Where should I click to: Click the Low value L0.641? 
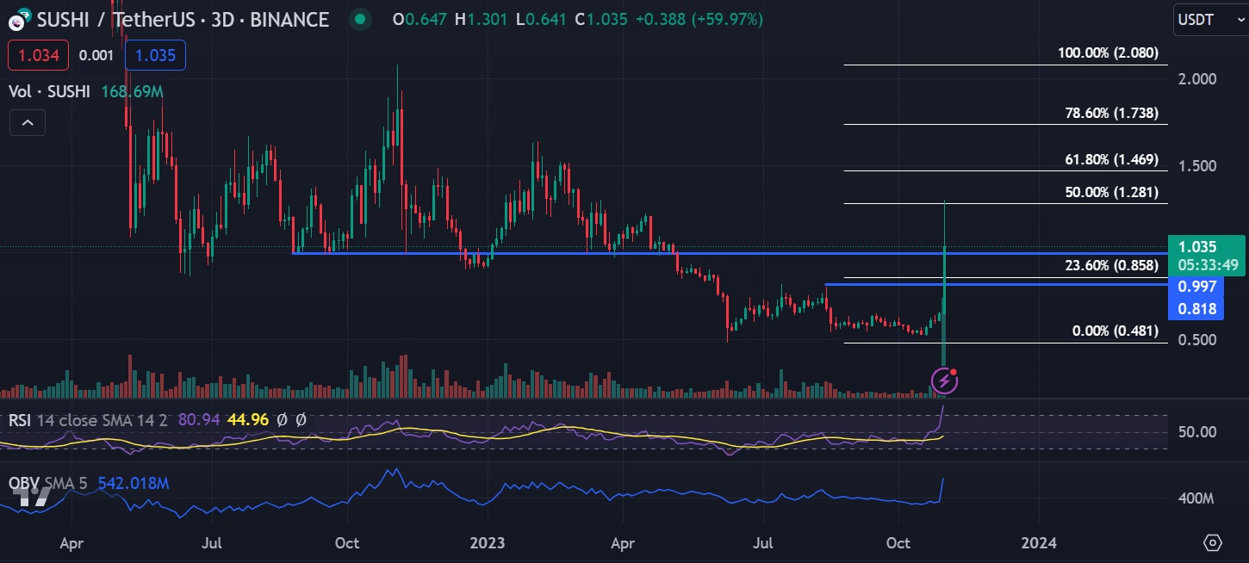click(540, 19)
